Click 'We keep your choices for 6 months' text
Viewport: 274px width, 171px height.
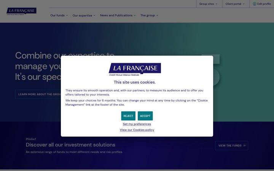pyautogui.click(x=137, y=103)
